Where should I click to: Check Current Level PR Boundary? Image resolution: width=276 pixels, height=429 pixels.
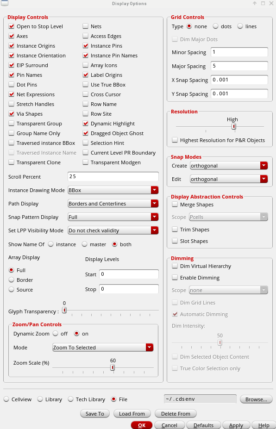[x=85, y=153]
